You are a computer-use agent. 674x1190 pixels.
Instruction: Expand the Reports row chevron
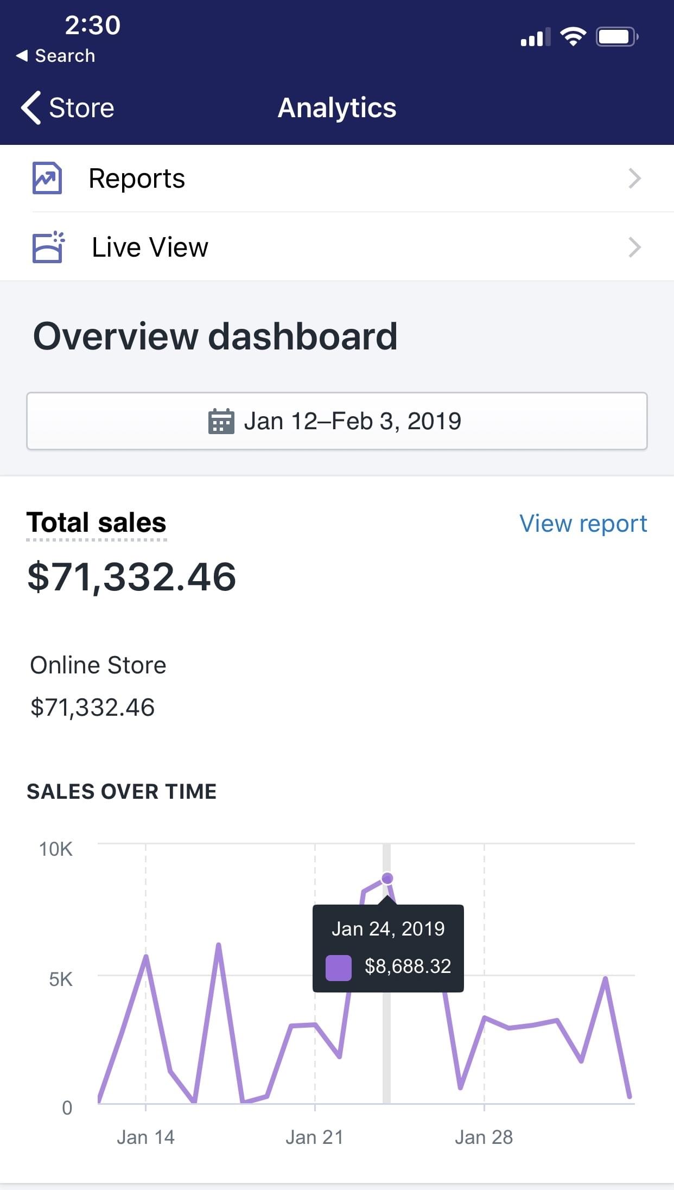634,178
